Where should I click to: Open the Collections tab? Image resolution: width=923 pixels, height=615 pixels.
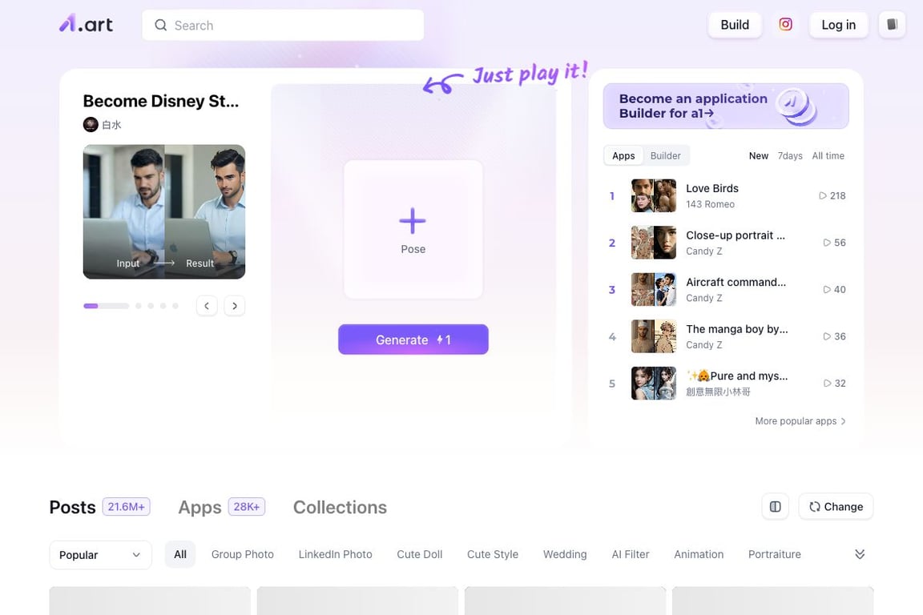click(x=340, y=508)
